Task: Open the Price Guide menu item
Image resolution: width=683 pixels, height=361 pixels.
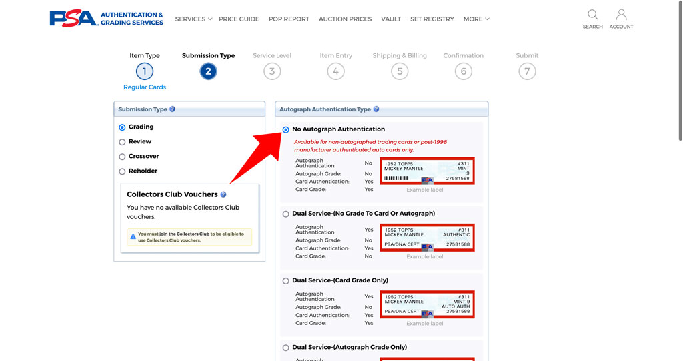Action: pos(239,19)
